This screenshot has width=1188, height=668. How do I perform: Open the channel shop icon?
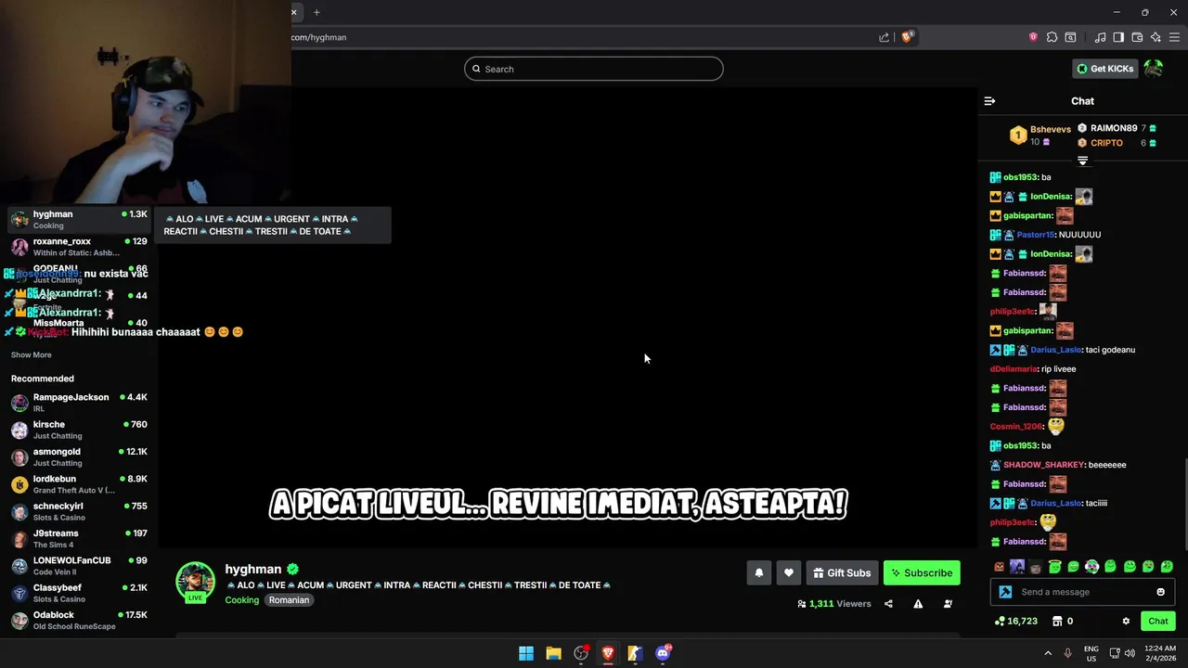(x=1057, y=622)
